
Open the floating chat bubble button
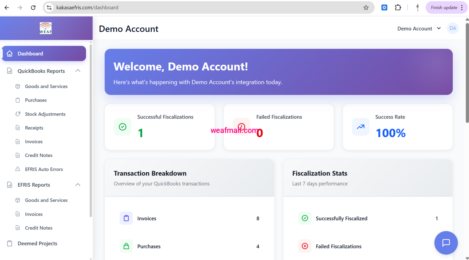point(446,243)
